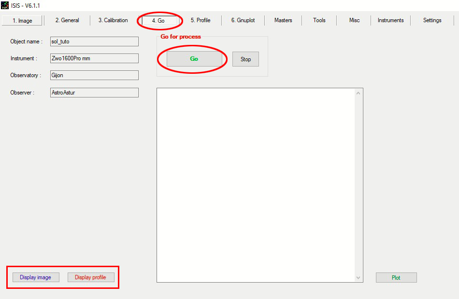This screenshot has height=299, width=459.
Task: Switch to the Masters tab
Action: pyautogui.click(x=283, y=20)
